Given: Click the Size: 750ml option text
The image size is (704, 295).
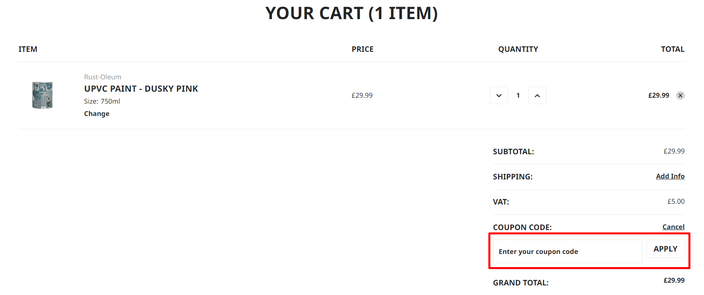Looking at the screenshot, I should (x=102, y=101).
